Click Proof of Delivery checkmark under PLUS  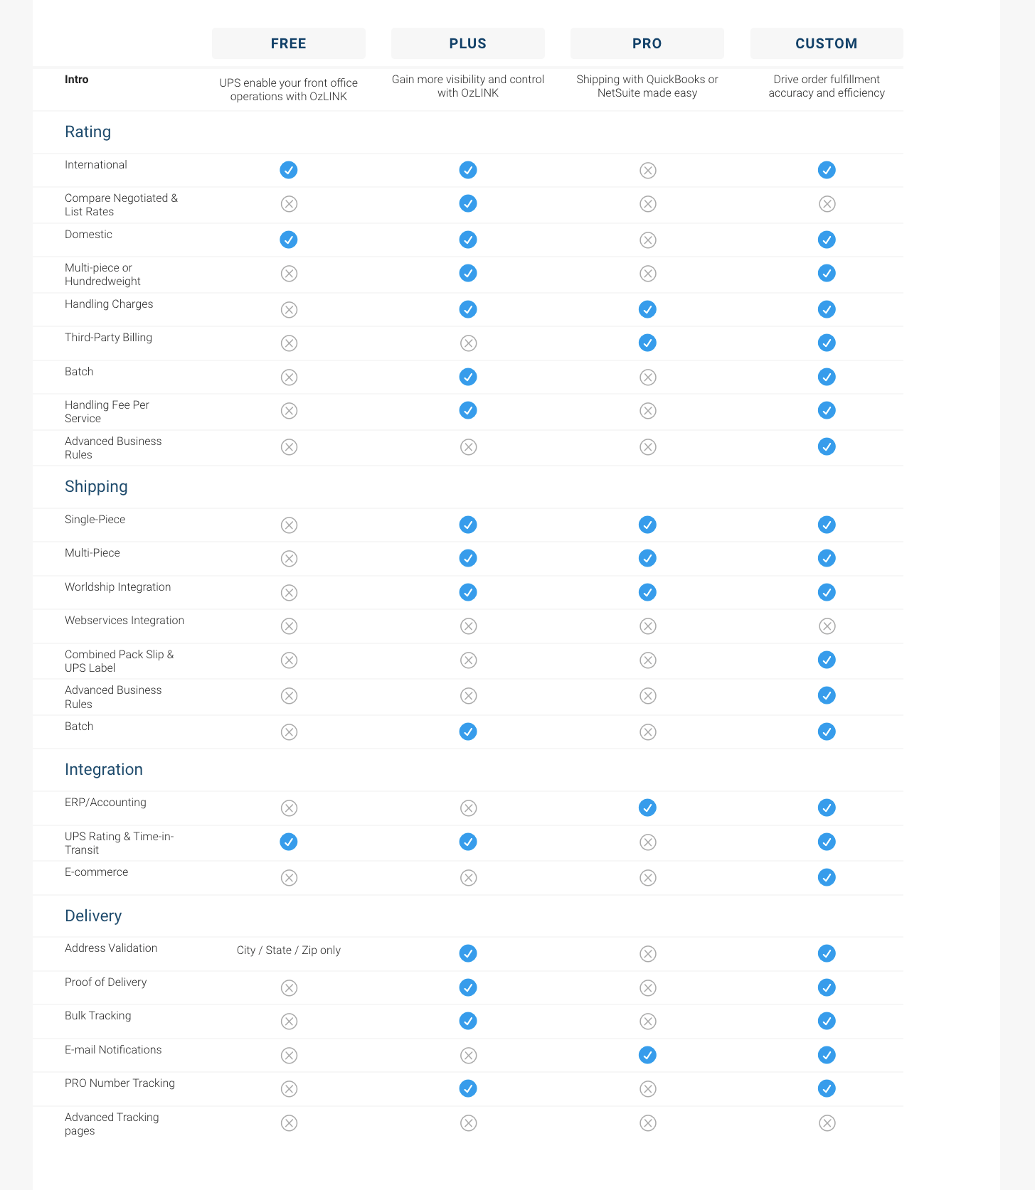tap(468, 987)
